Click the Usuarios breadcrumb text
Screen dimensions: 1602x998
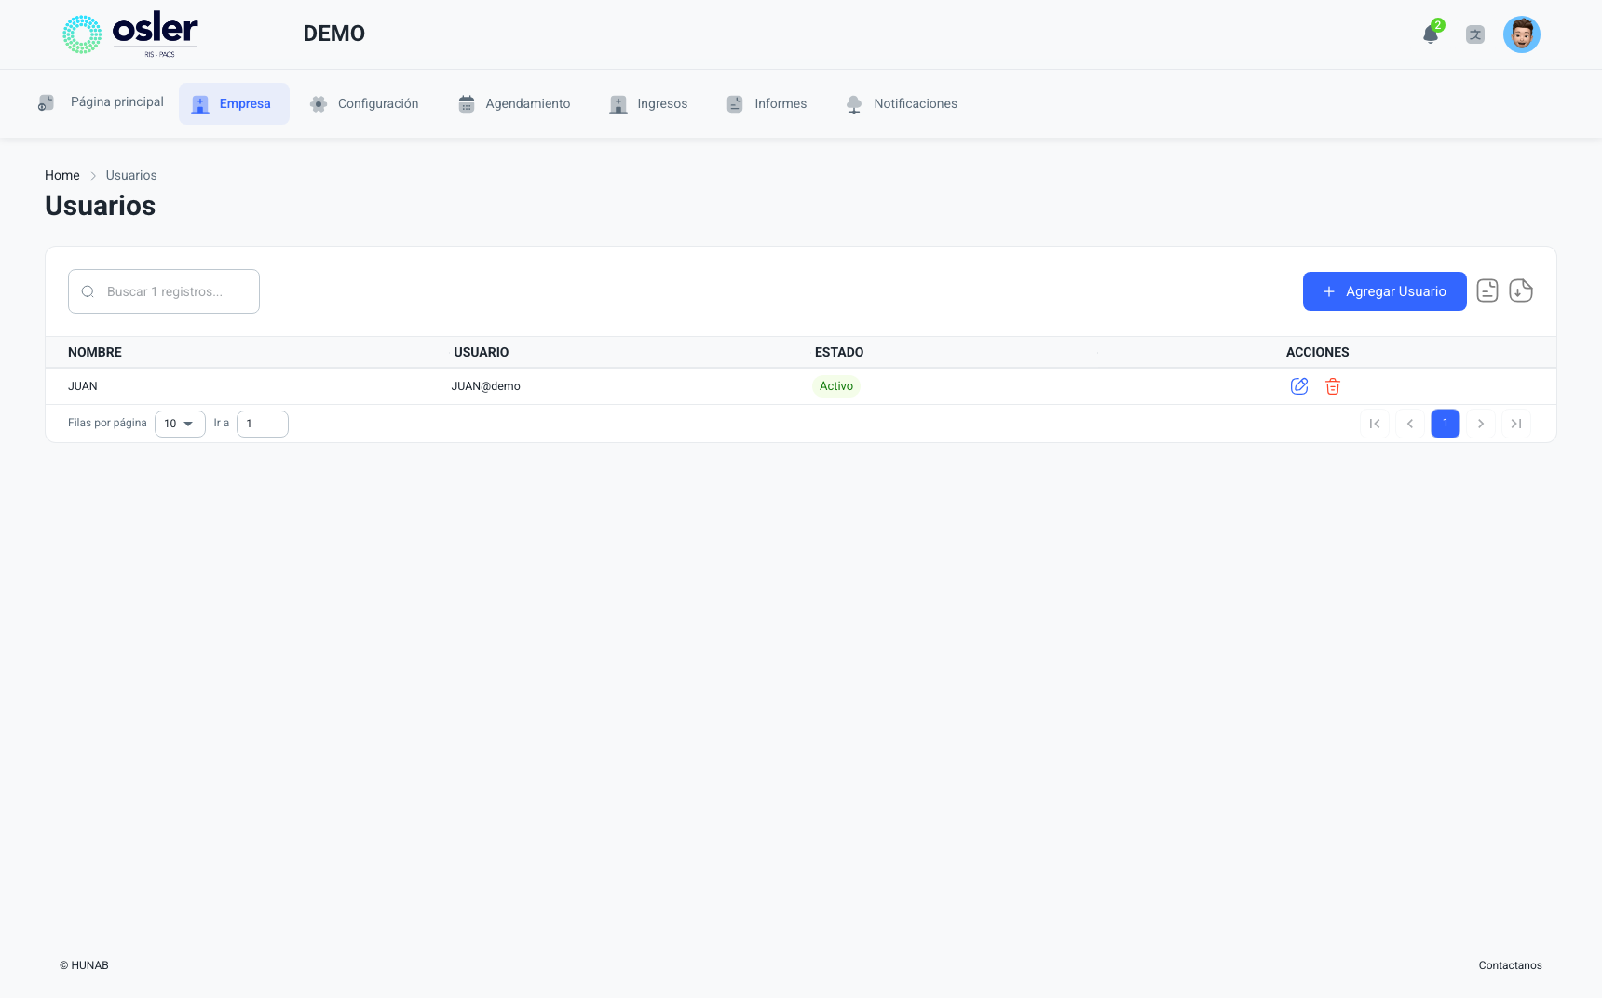point(131,175)
